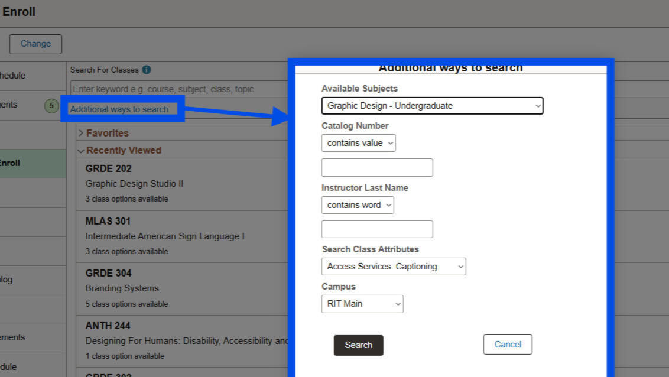Image resolution: width=669 pixels, height=377 pixels.
Task: Open the Available Subjects dropdown
Action: point(432,106)
